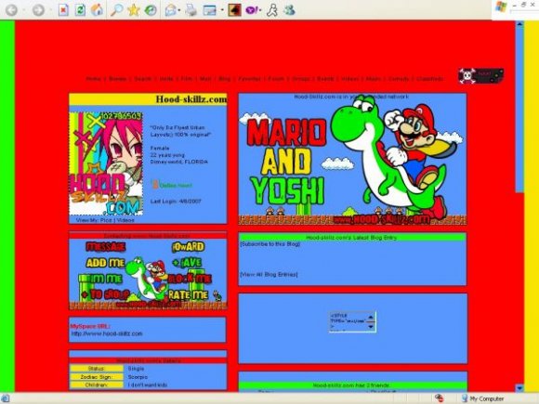This screenshot has width=539, height=404.
Task: Open the Mail envelope toolbar icon
Action: 170,10
